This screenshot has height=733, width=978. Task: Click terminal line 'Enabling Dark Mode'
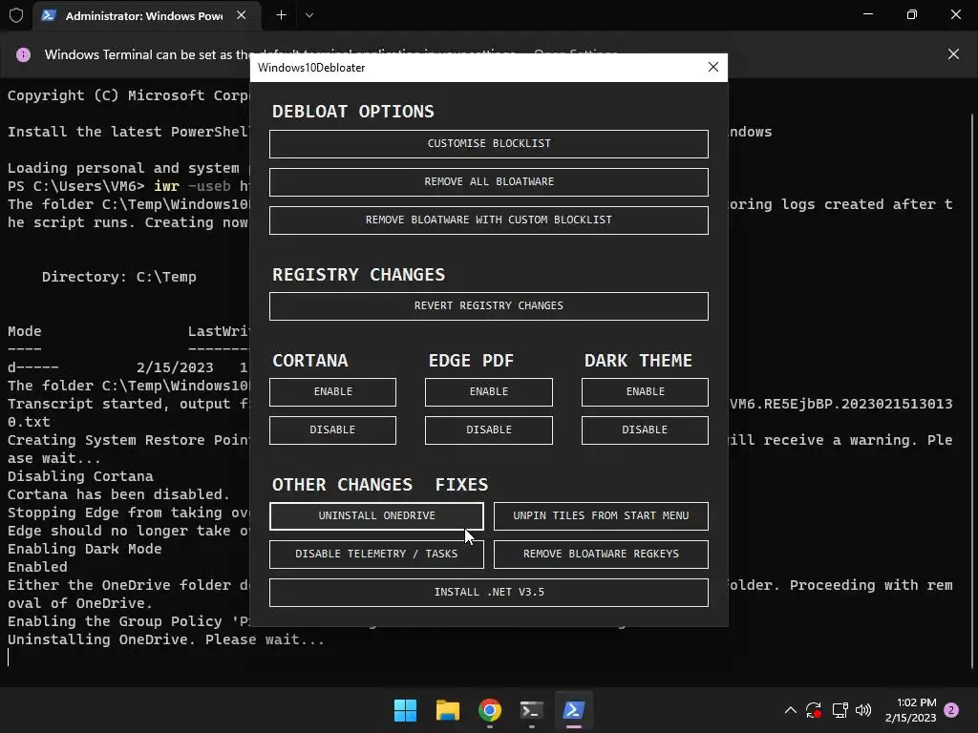tap(85, 549)
